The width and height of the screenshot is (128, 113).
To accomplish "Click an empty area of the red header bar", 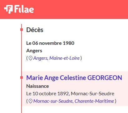I will click(81, 9).
